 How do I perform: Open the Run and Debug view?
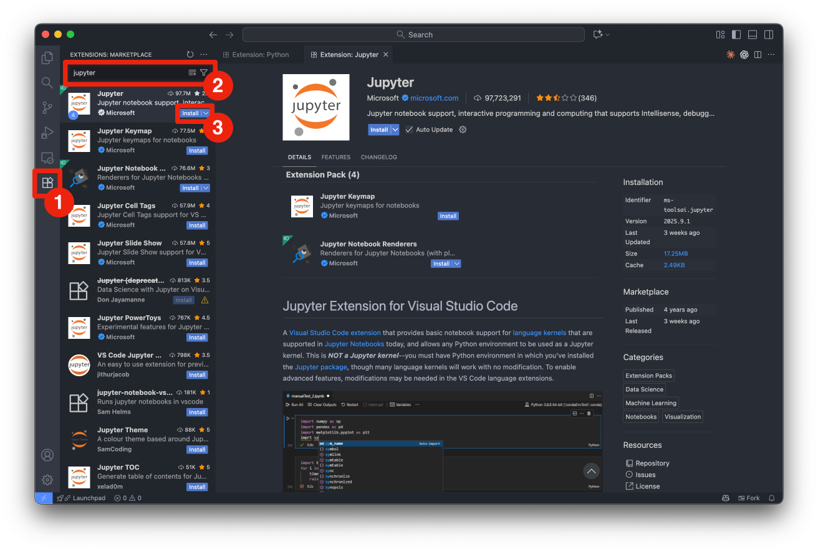pos(47,133)
